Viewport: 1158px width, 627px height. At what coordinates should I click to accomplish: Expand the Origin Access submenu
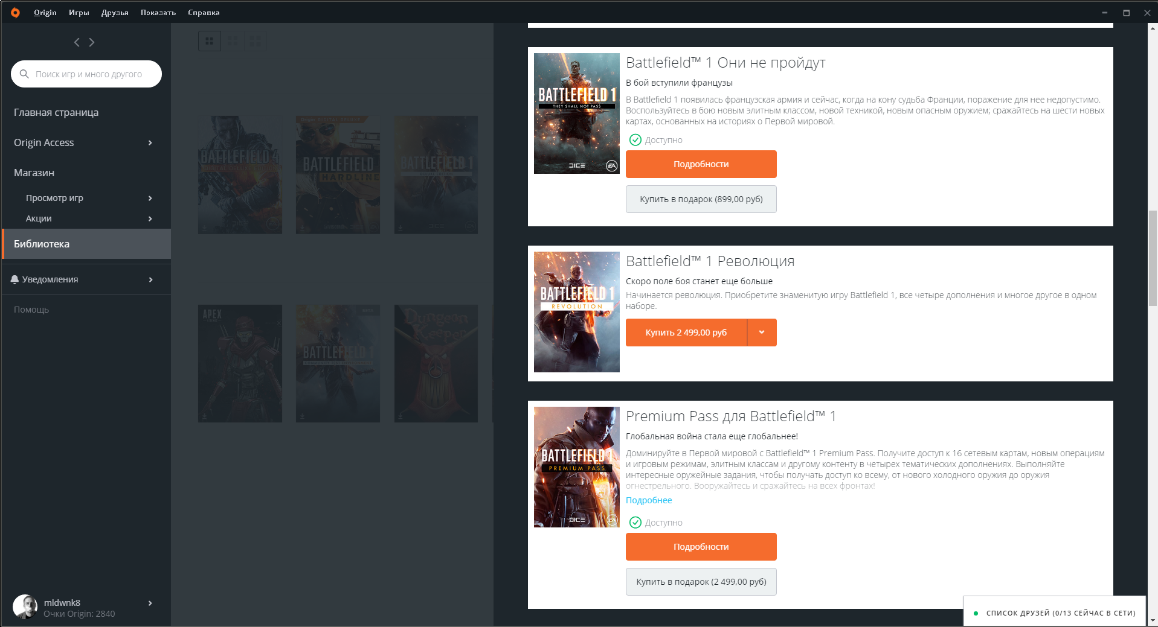(x=150, y=142)
